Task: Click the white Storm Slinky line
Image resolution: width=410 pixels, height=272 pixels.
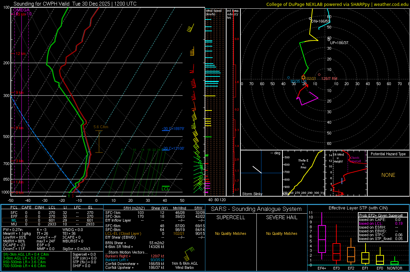Action: (257, 169)
